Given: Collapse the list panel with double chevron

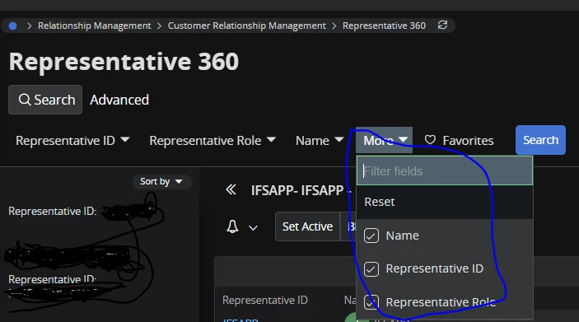Looking at the screenshot, I should (x=231, y=190).
